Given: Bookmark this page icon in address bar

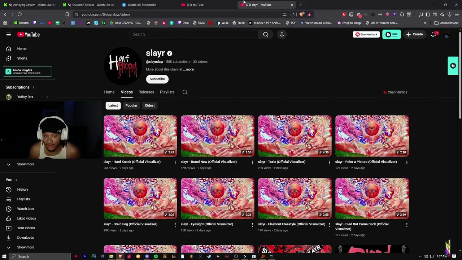Looking at the screenshot, I should click(67, 14).
